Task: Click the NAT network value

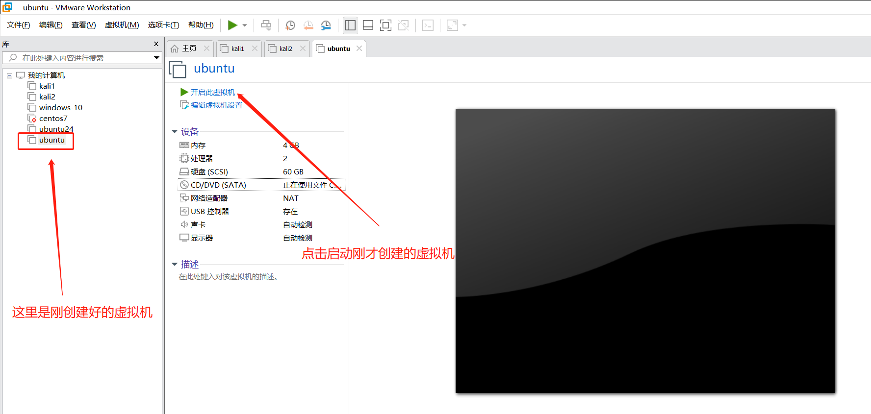Action: [x=291, y=198]
